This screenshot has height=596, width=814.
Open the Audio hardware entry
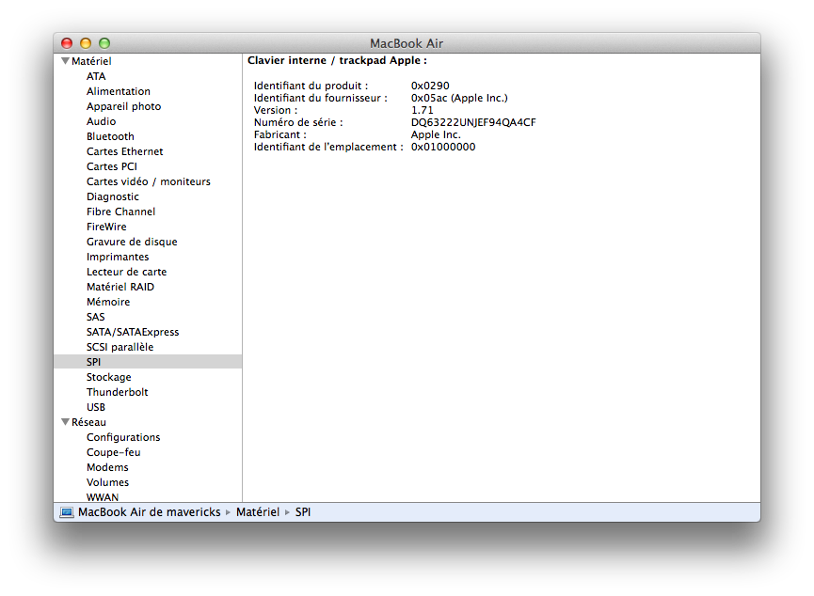pos(101,121)
